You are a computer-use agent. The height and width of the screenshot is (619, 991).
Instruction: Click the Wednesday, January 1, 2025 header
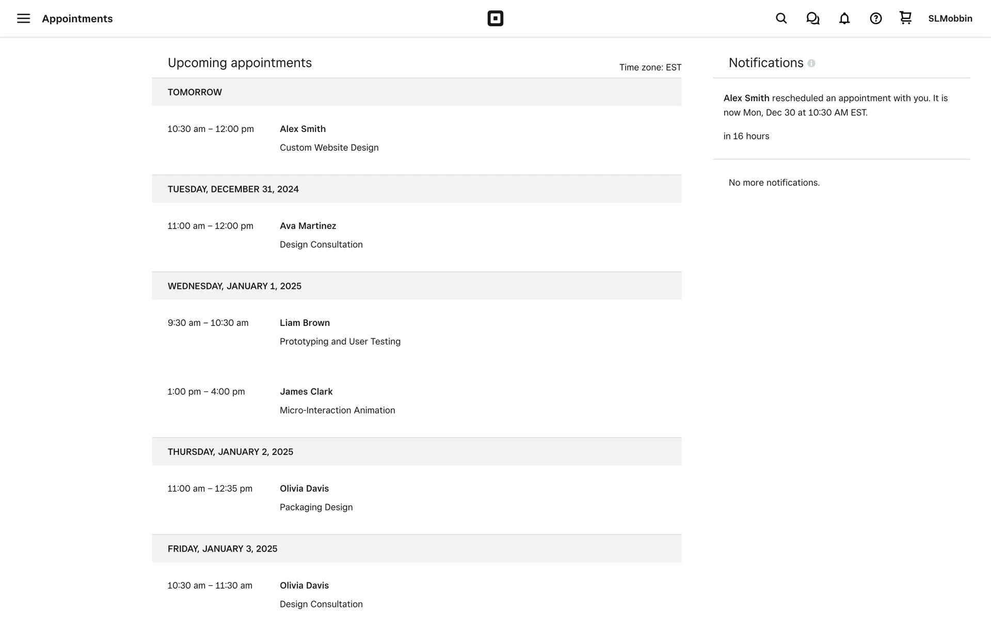pos(234,286)
